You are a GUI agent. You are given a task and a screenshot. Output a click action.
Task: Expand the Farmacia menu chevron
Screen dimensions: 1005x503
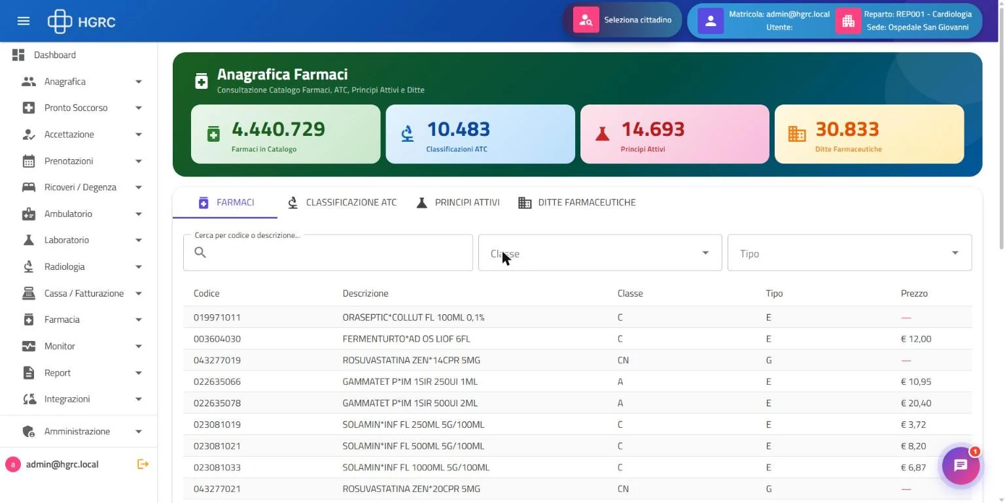click(x=139, y=320)
